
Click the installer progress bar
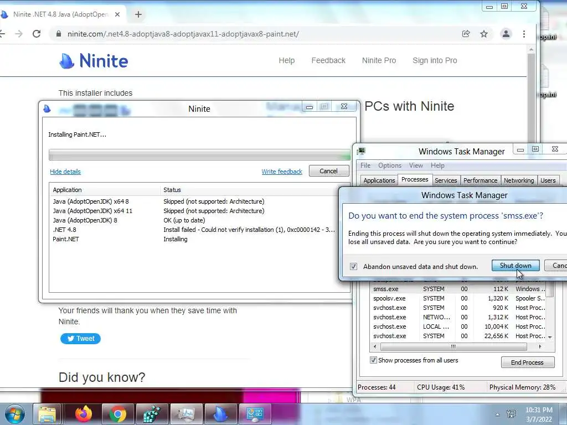coord(199,155)
